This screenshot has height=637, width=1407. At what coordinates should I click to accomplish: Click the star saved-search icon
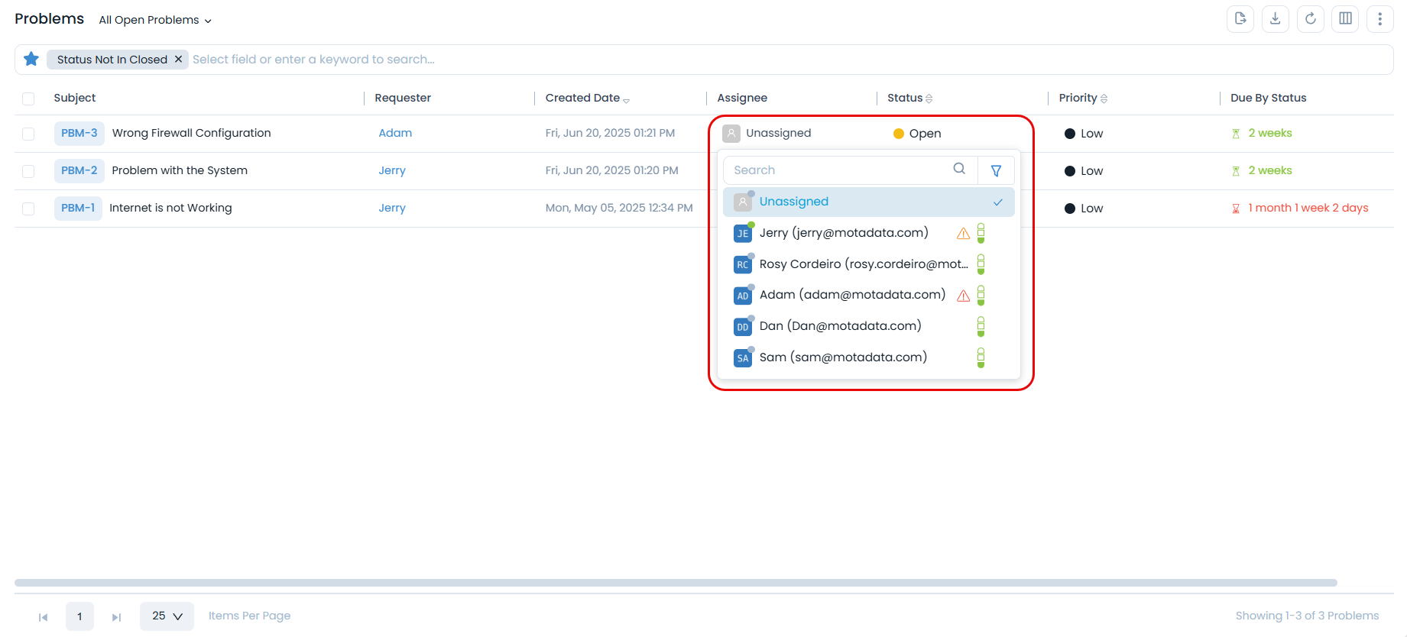(x=31, y=60)
